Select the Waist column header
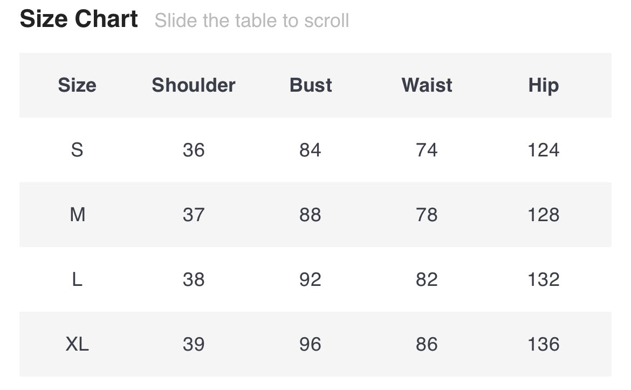 427,85
